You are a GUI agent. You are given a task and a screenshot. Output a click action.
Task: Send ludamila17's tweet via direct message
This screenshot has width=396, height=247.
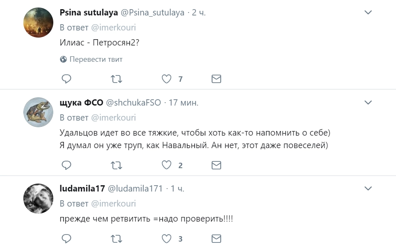216,239
